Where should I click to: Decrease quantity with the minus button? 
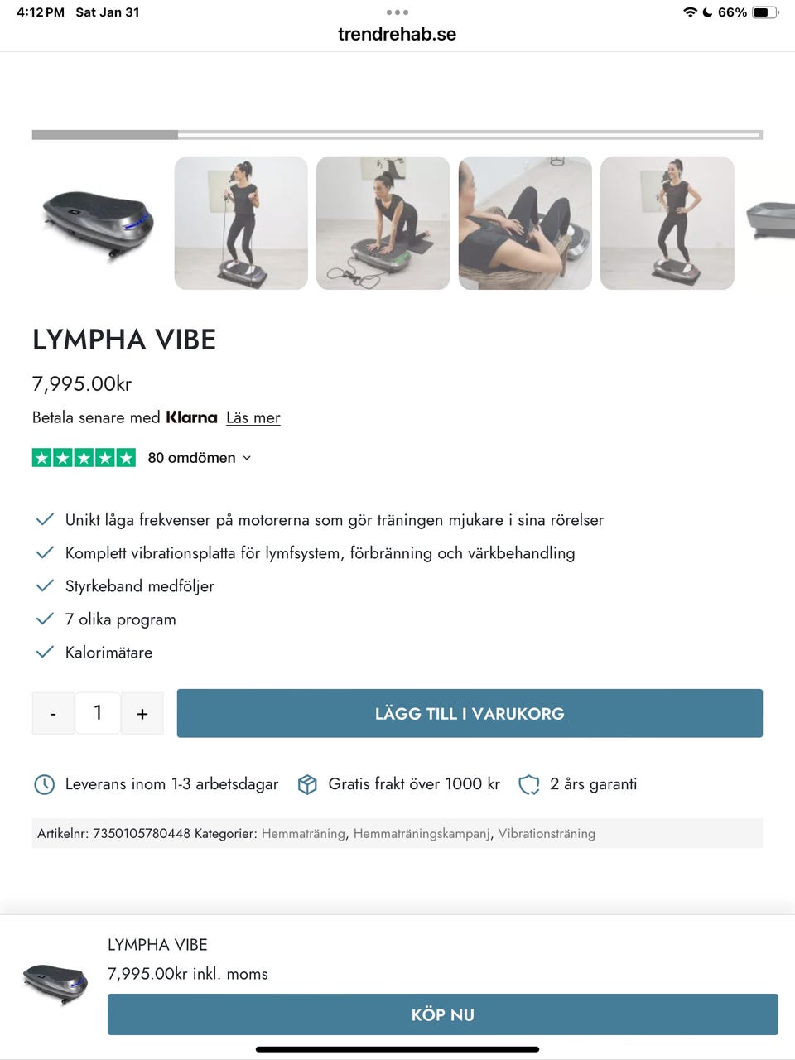point(53,713)
